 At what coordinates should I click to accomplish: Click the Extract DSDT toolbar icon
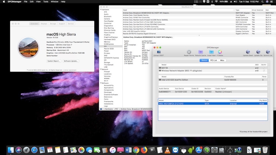159,52
